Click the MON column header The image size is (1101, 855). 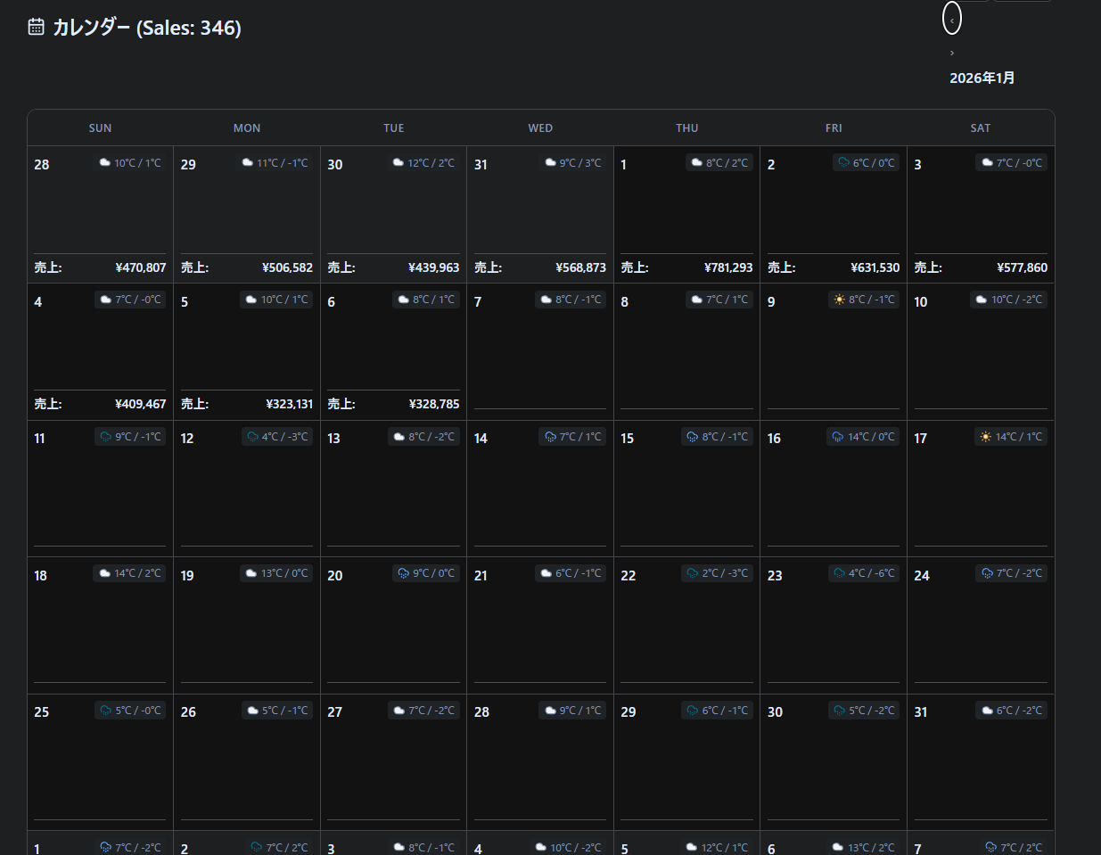tap(247, 128)
